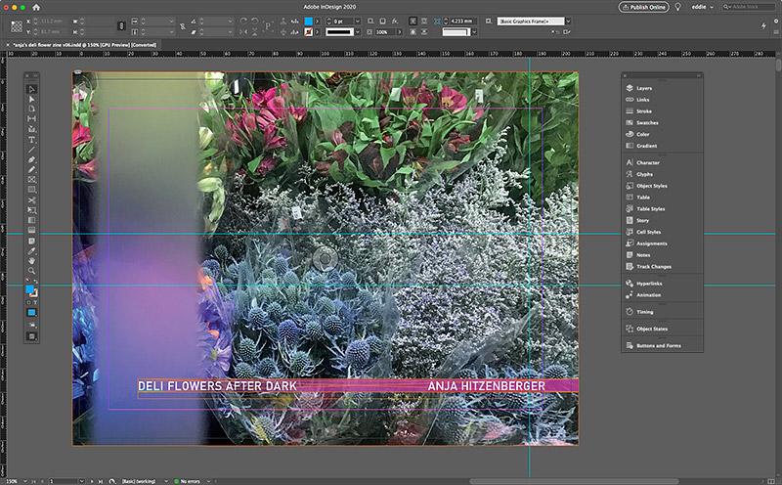Viewport: 782px width, 485px height.
Task: Click the opacity 100% field
Action: 385,32
